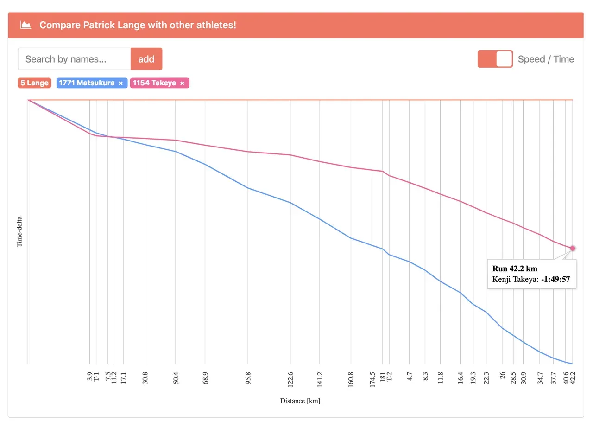Click the chart icon in the header banner

click(x=25, y=25)
